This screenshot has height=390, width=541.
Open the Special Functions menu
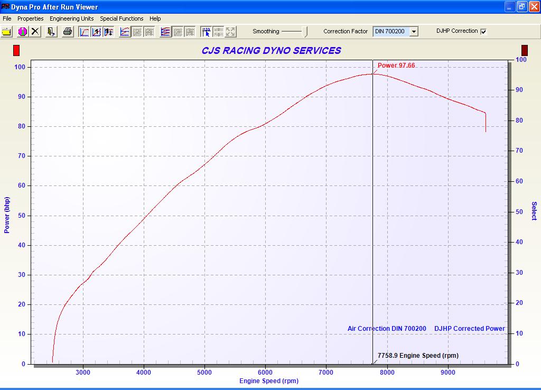[122, 18]
